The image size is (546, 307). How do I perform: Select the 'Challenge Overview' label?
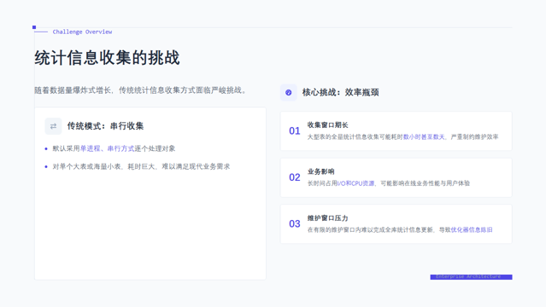[82, 32]
